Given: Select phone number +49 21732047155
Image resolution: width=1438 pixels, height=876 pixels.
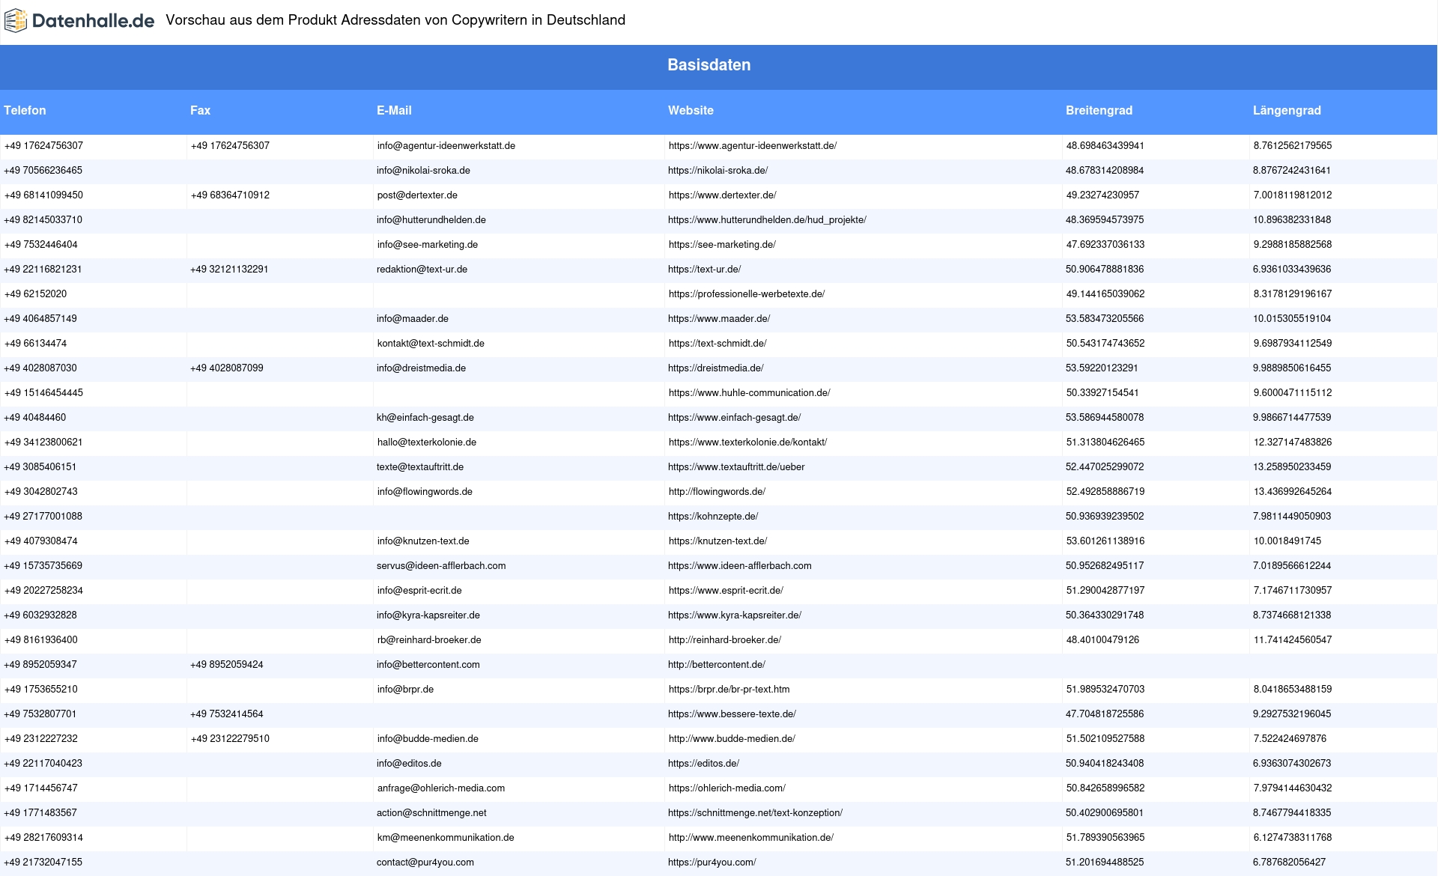Looking at the screenshot, I should 43,863.
